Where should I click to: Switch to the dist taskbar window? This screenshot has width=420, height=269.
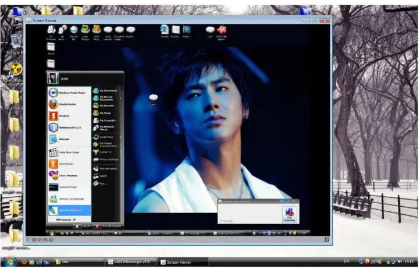click(x=78, y=262)
